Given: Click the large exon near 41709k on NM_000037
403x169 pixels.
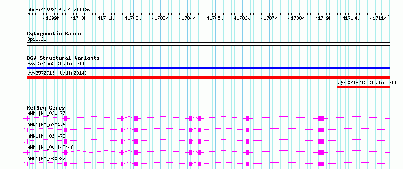Looking at the screenshot, I should pos(321,164).
